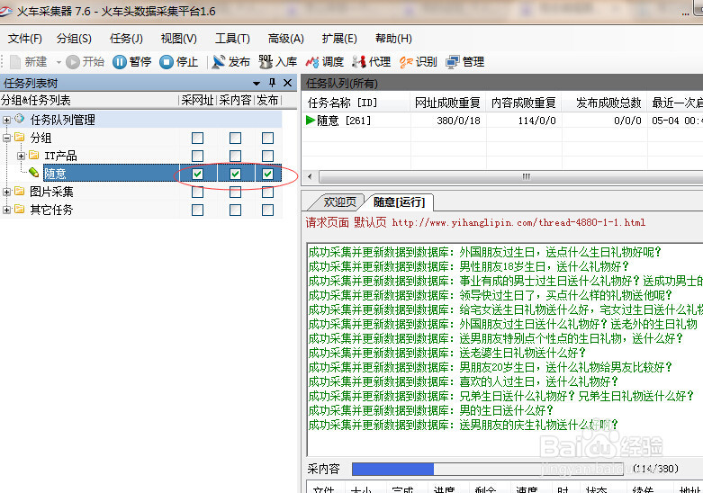Image resolution: width=703 pixels, height=493 pixels.
Task: Toggle 采内容 checkbox for 分组
Action: click(235, 138)
